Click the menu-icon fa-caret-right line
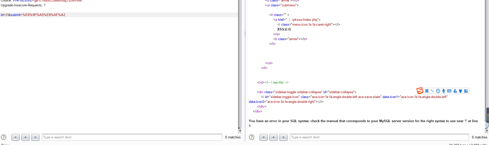Viewport: 489px width, 145px height. (309, 24)
